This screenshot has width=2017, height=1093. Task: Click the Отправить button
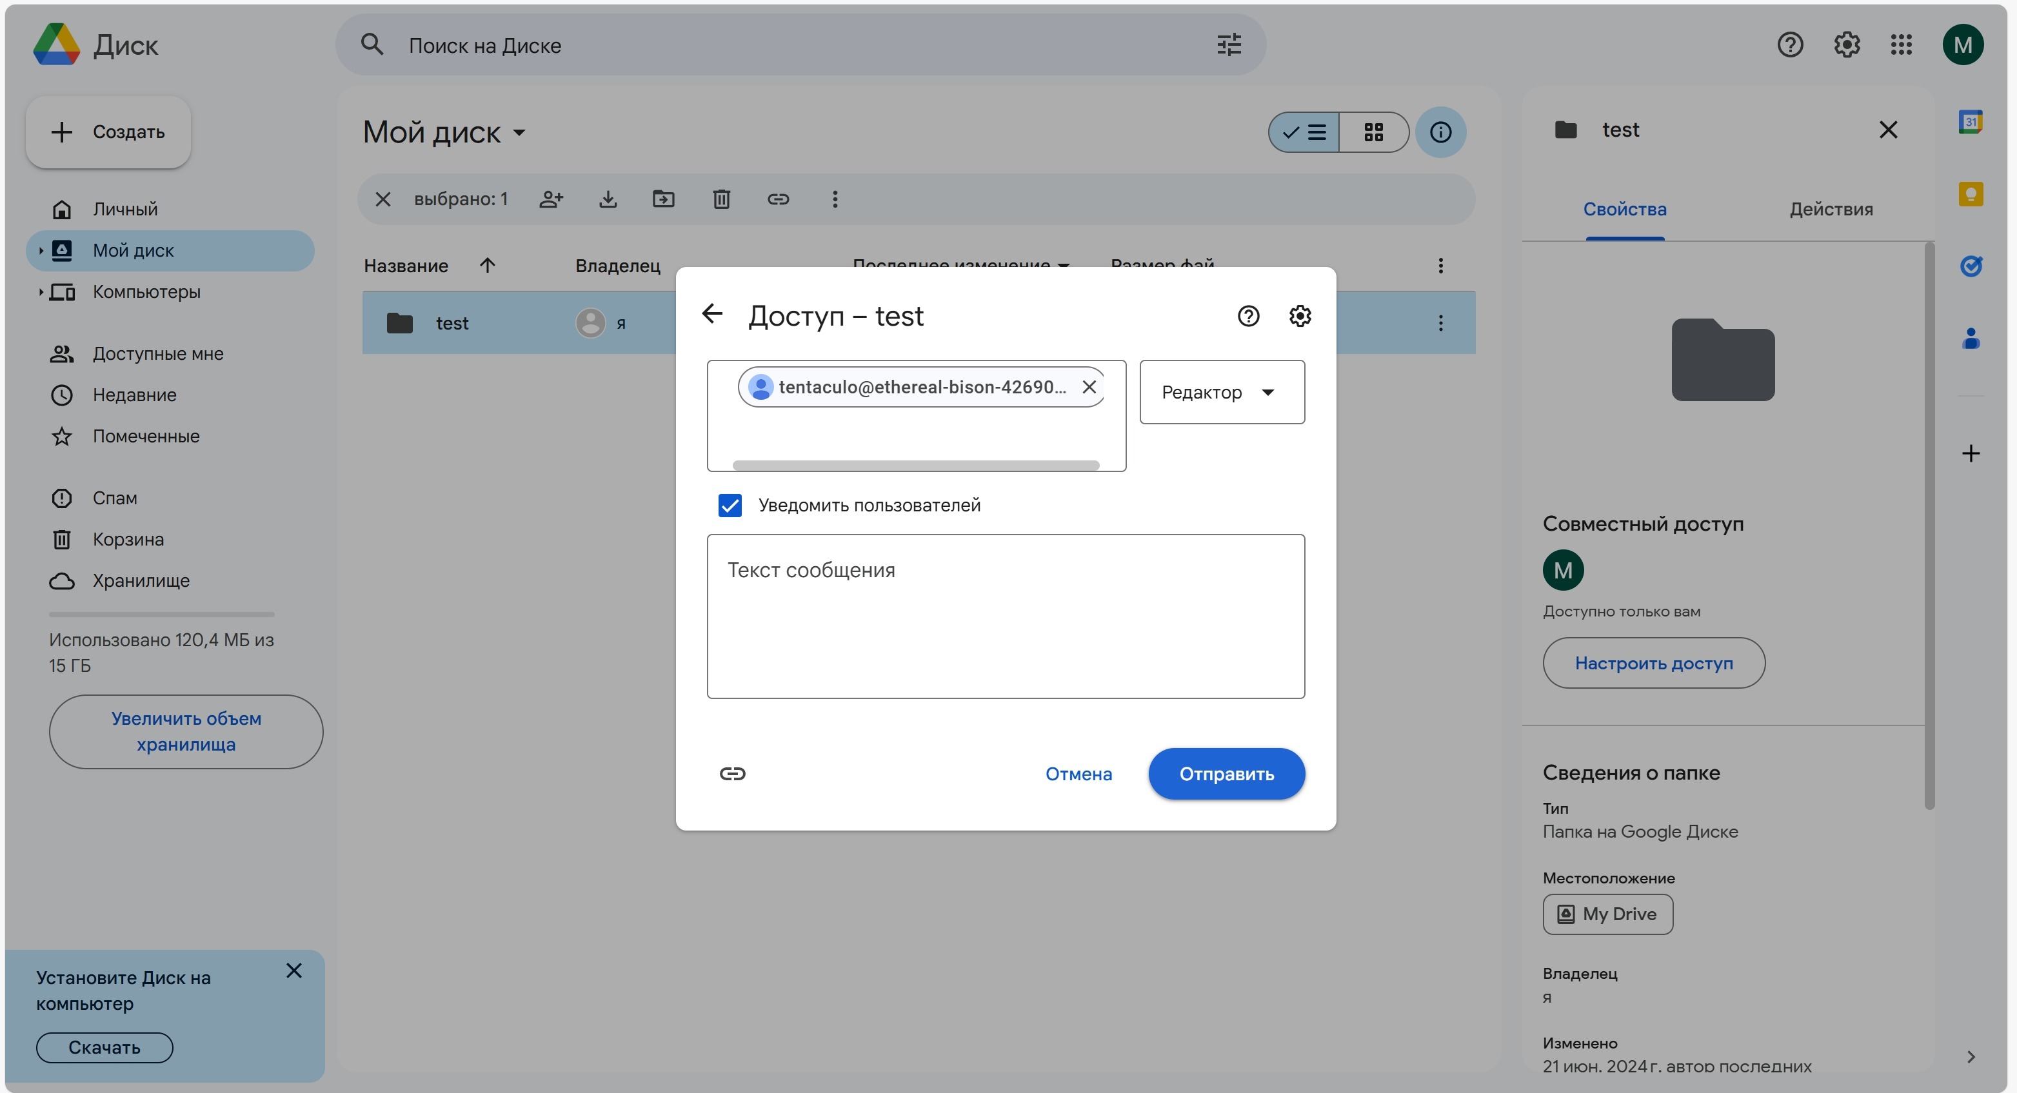point(1226,774)
